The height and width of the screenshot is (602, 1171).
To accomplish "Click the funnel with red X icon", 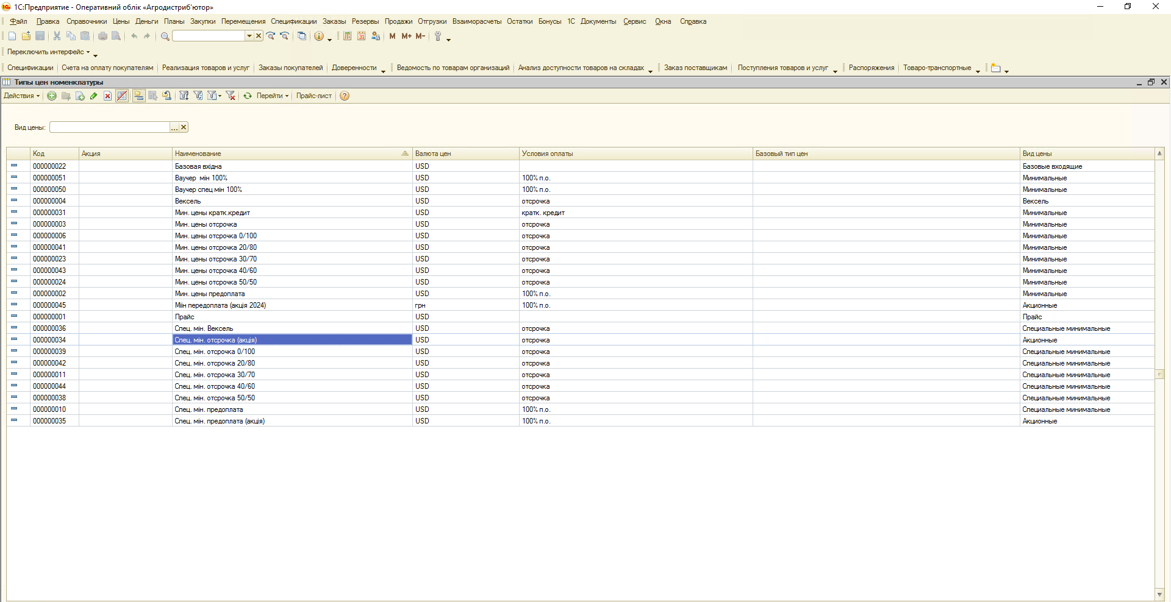I will coord(231,96).
